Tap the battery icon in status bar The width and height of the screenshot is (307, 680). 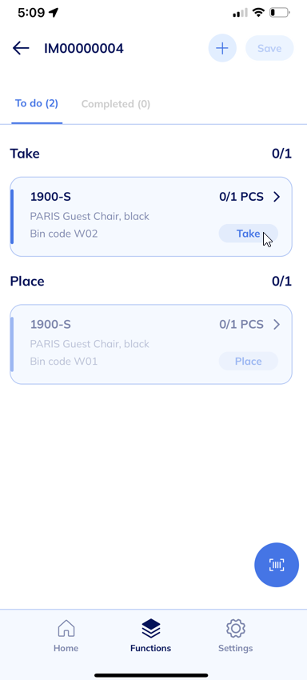click(280, 13)
